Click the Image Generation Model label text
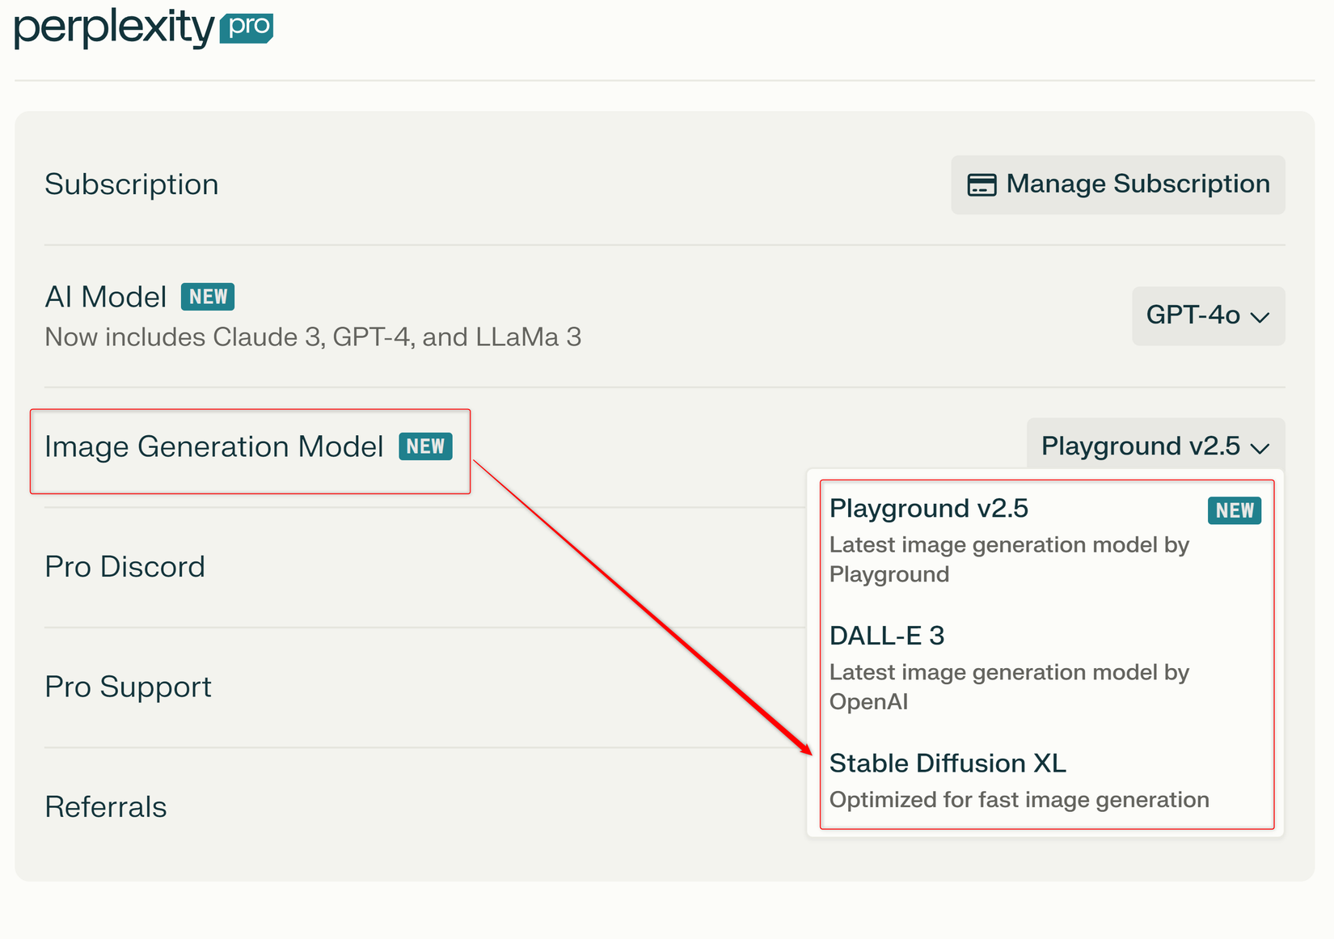 point(214,446)
